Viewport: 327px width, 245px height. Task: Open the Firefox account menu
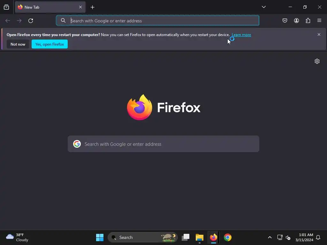(x=296, y=20)
